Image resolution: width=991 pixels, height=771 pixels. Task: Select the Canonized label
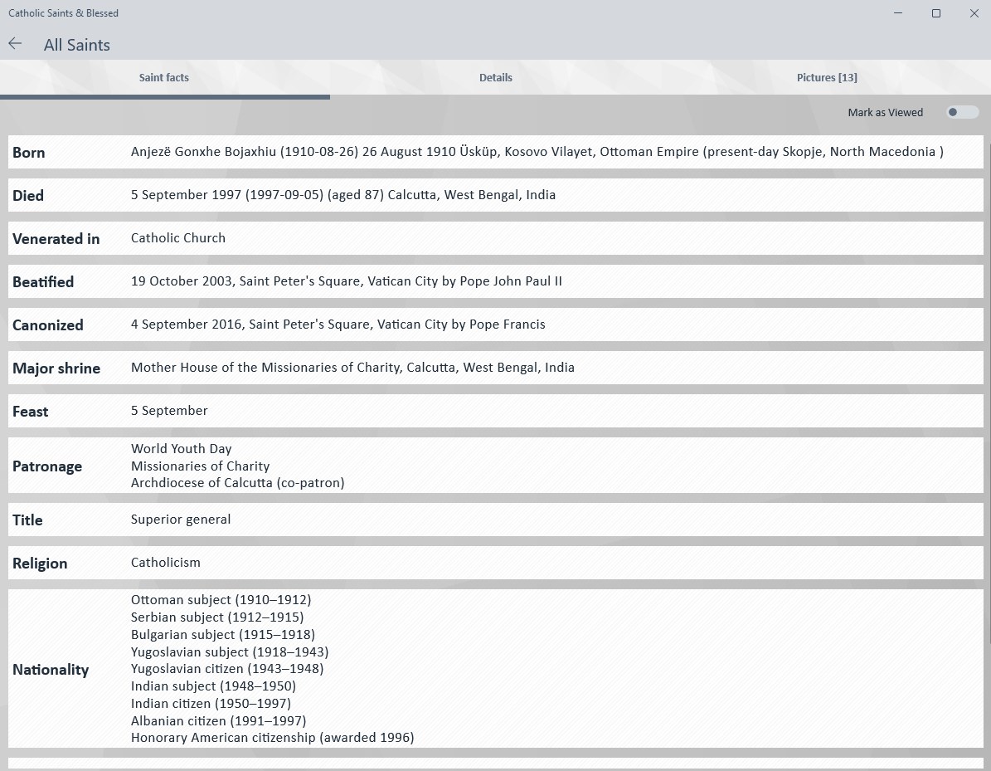(47, 325)
